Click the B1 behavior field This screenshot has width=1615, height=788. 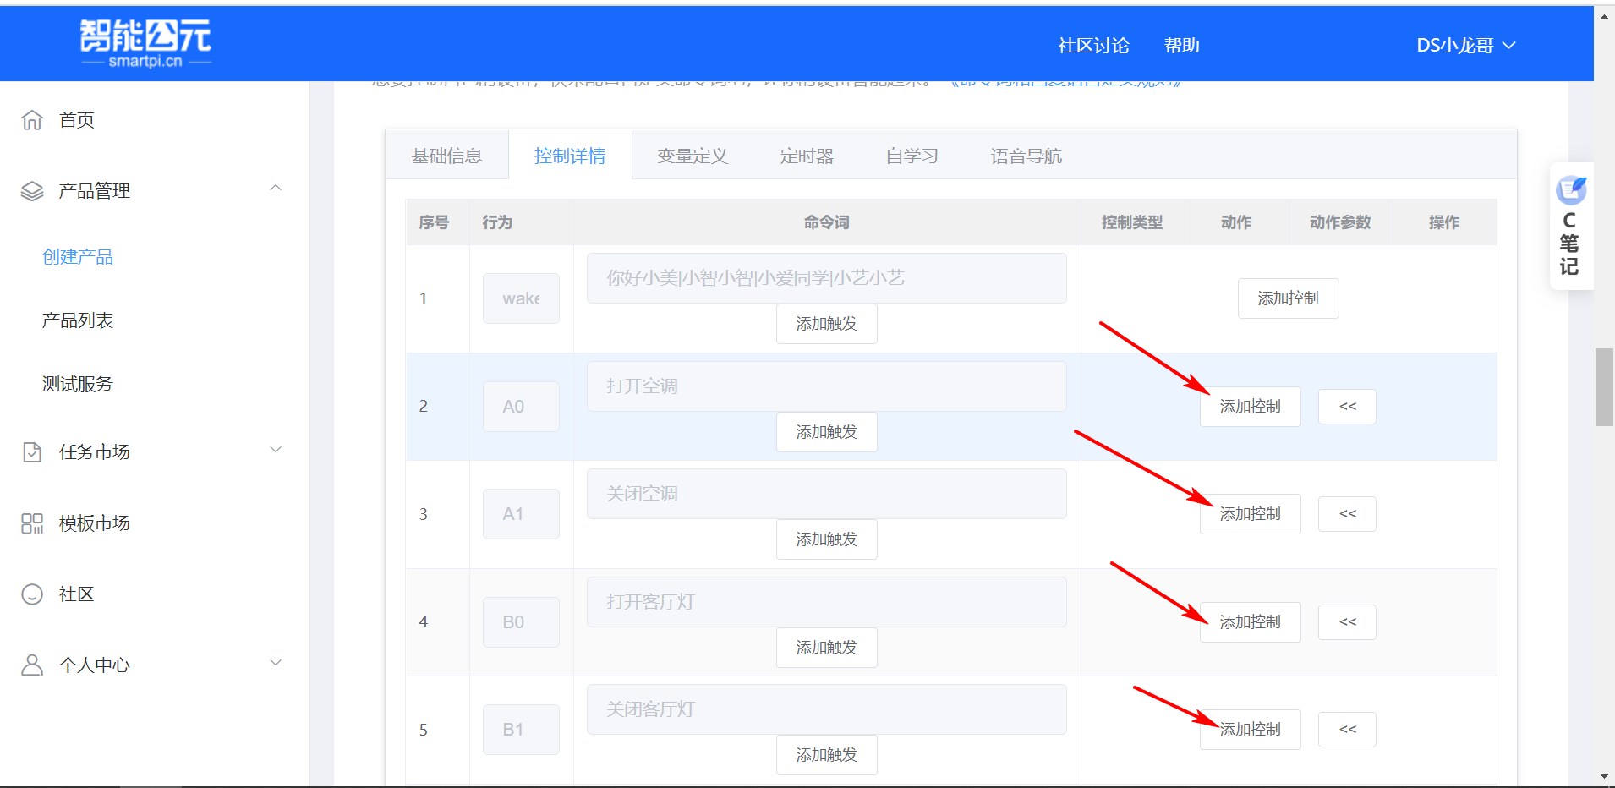521,730
